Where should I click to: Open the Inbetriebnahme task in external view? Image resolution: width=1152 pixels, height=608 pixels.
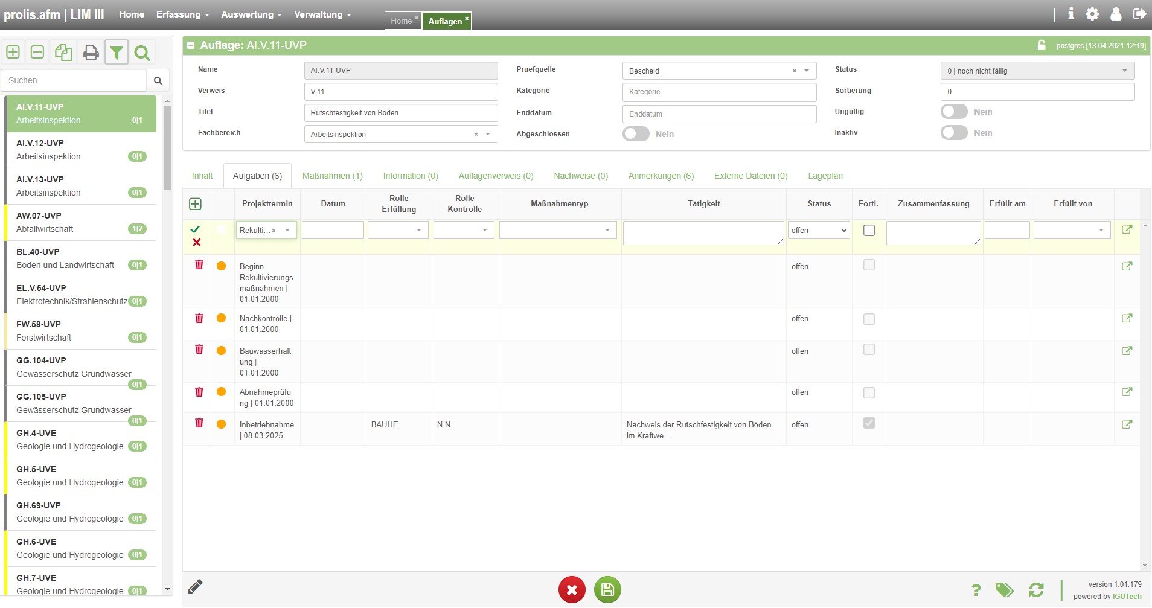[x=1127, y=424]
